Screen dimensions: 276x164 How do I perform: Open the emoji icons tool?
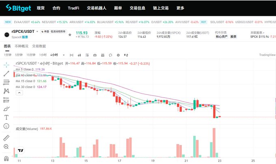(x=6, y=126)
